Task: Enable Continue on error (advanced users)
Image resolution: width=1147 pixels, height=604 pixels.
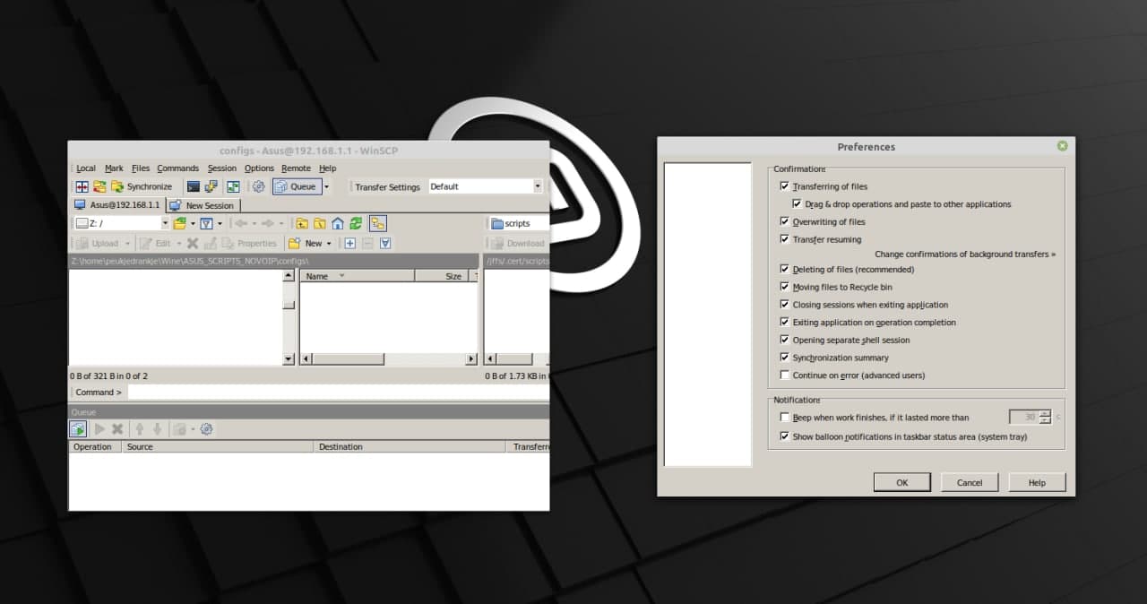Action: (x=785, y=375)
